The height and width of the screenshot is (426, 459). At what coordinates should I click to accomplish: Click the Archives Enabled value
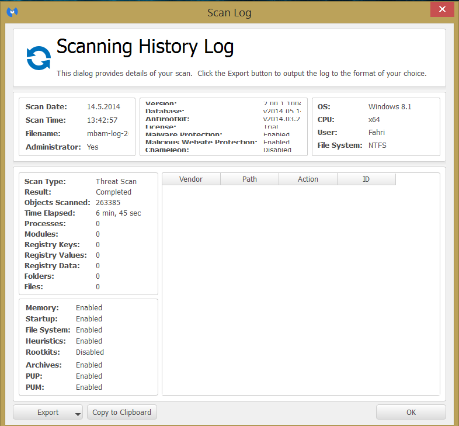click(89, 365)
